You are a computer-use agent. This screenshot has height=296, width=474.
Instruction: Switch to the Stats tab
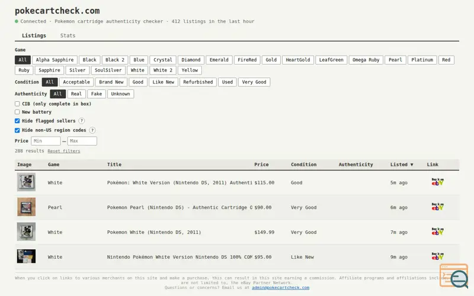[68, 36]
